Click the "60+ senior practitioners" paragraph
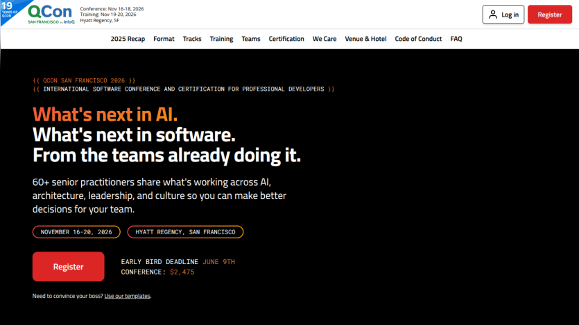The width and height of the screenshot is (579, 325). tap(159, 195)
